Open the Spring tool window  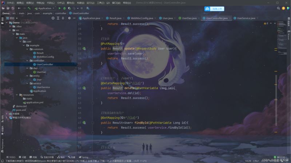(x=84, y=157)
